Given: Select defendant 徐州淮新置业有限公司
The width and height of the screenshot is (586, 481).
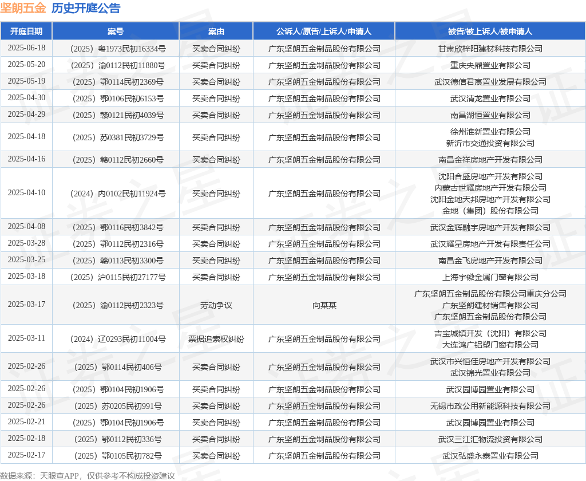Looking at the screenshot, I should (490, 132).
